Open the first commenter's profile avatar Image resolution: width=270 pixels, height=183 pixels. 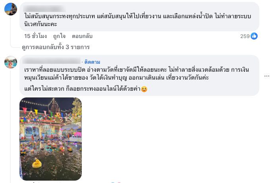click(x=11, y=9)
